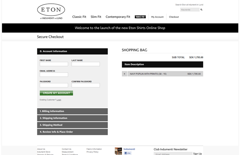241x155 pixels.
Task: Click the ETON logo
Action: click(x=51, y=11)
